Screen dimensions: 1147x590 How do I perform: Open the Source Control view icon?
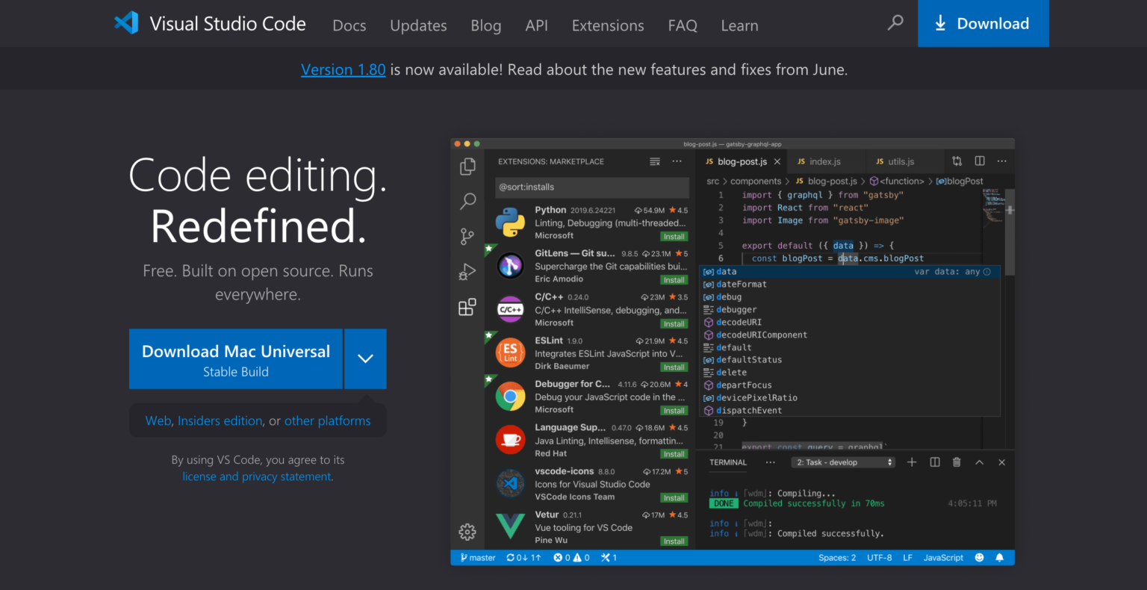click(467, 236)
